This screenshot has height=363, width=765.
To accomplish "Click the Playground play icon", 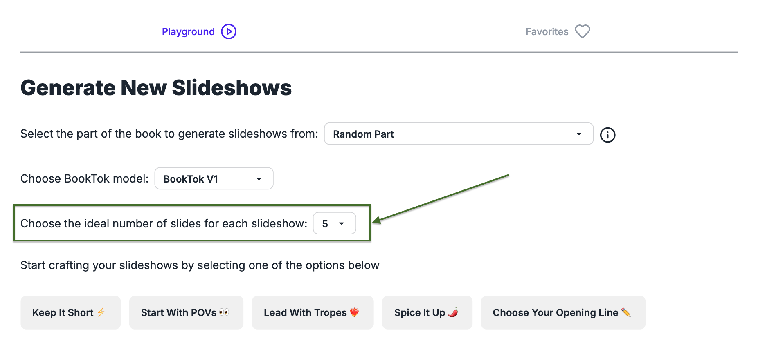I will point(229,31).
